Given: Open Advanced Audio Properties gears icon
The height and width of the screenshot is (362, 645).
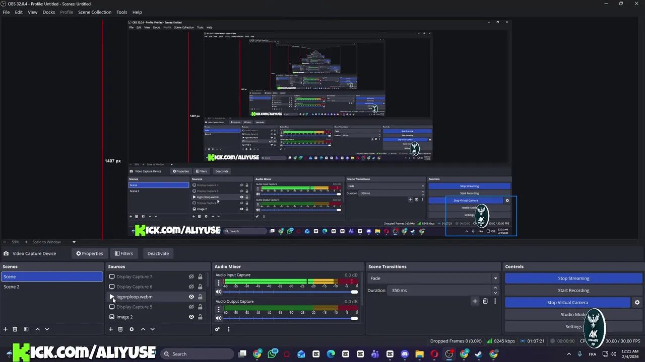Looking at the screenshot, I should (x=217, y=329).
